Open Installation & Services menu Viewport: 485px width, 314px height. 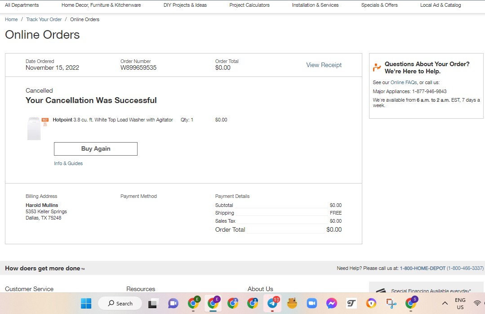coord(315,5)
